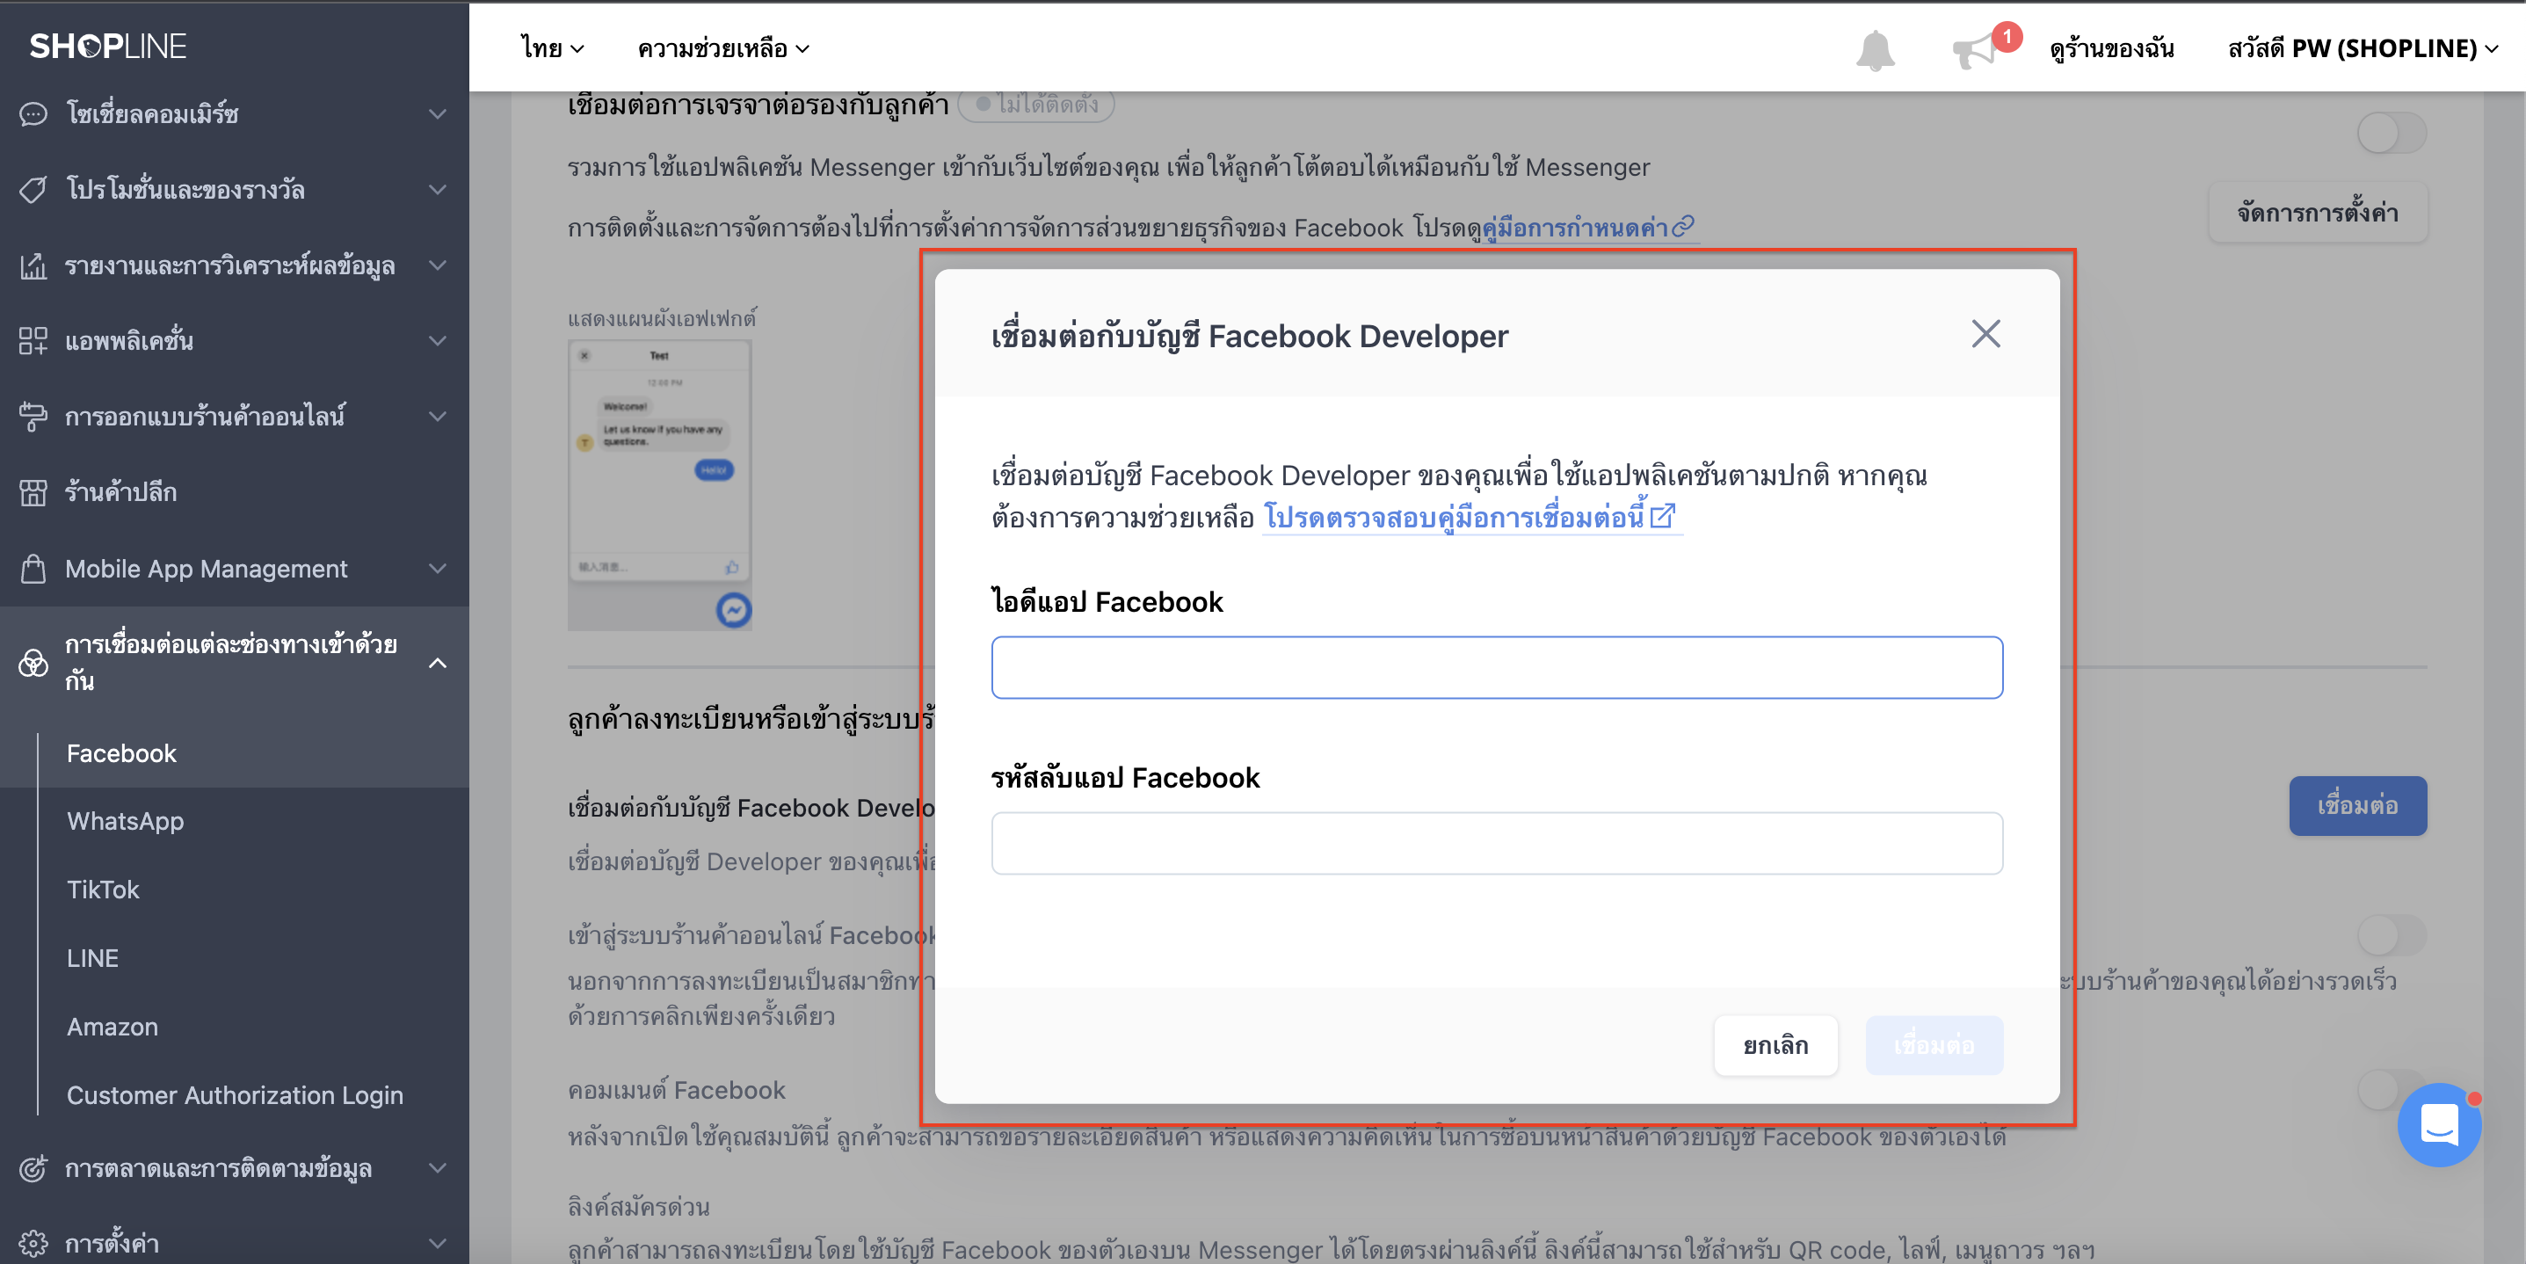Image resolution: width=2526 pixels, height=1264 pixels.
Task: Expand the การตั้งค่า menu chevron
Action: 439,1244
